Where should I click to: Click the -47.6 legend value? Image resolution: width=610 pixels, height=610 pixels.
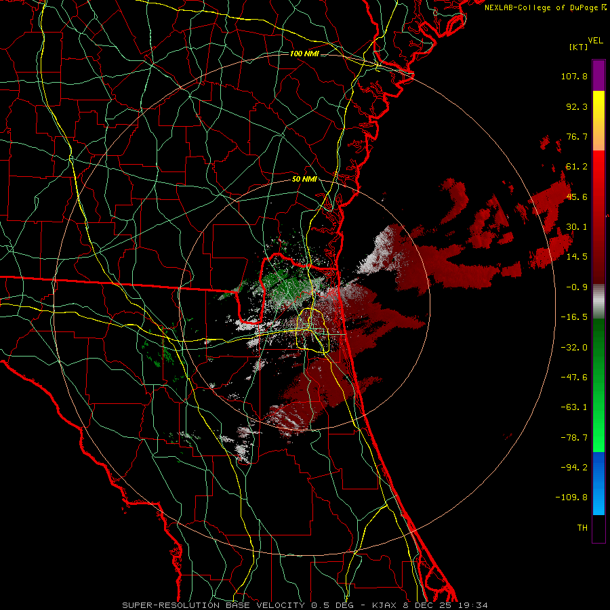[574, 378]
